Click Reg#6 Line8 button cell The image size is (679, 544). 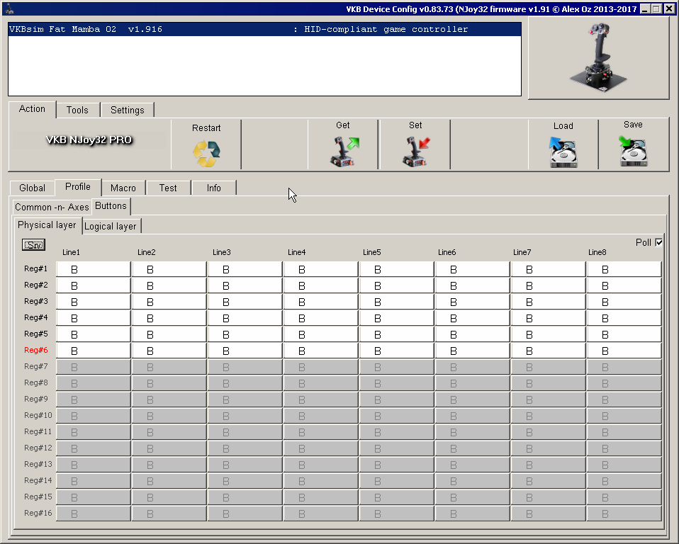pos(624,351)
